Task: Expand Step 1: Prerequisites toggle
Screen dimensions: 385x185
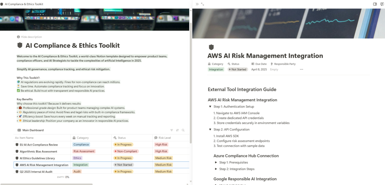Action: tap(216, 162)
